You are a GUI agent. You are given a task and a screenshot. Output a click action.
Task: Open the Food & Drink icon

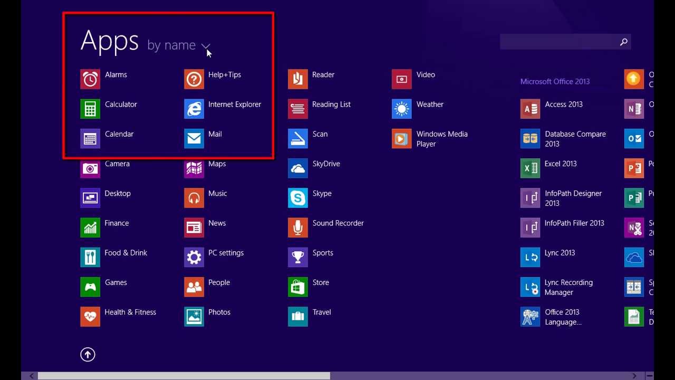point(90,258)
